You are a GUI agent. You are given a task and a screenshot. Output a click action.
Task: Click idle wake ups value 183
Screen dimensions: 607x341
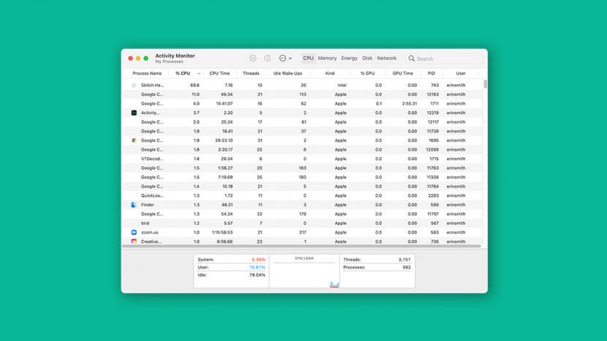pyautogui.click(x=302, y=168)
